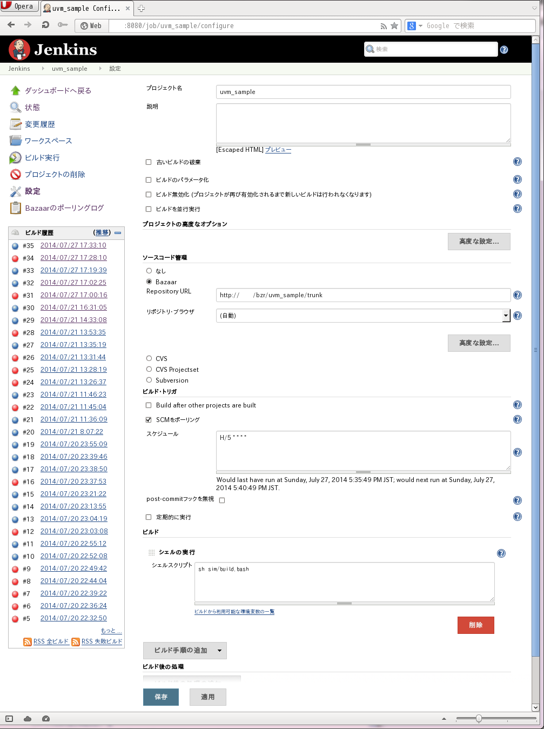Click help icon for ビルドを並行実行

click(x=518, y=209)
